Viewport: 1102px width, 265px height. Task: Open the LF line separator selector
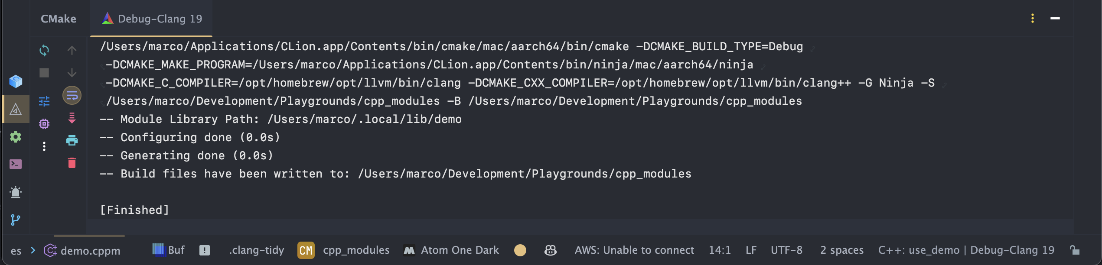coord(751,250)
